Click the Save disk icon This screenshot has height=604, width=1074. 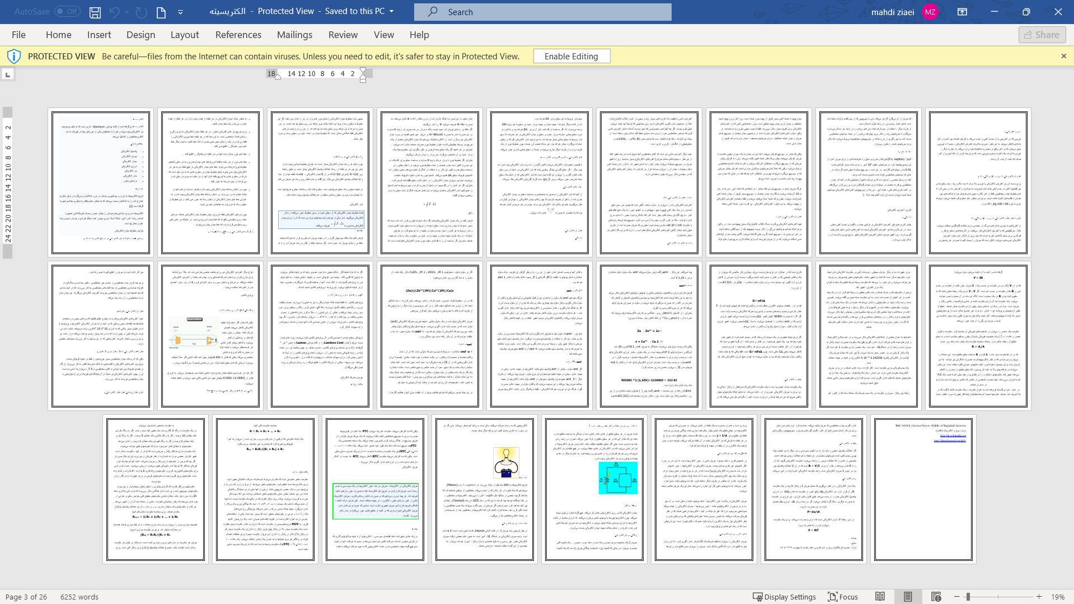point(95,12)
